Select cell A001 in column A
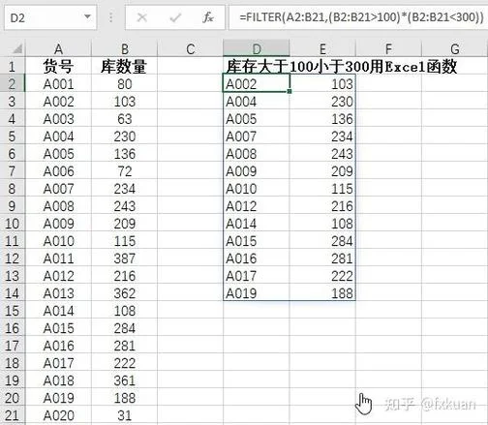488x425 pixels. point(58,84)
